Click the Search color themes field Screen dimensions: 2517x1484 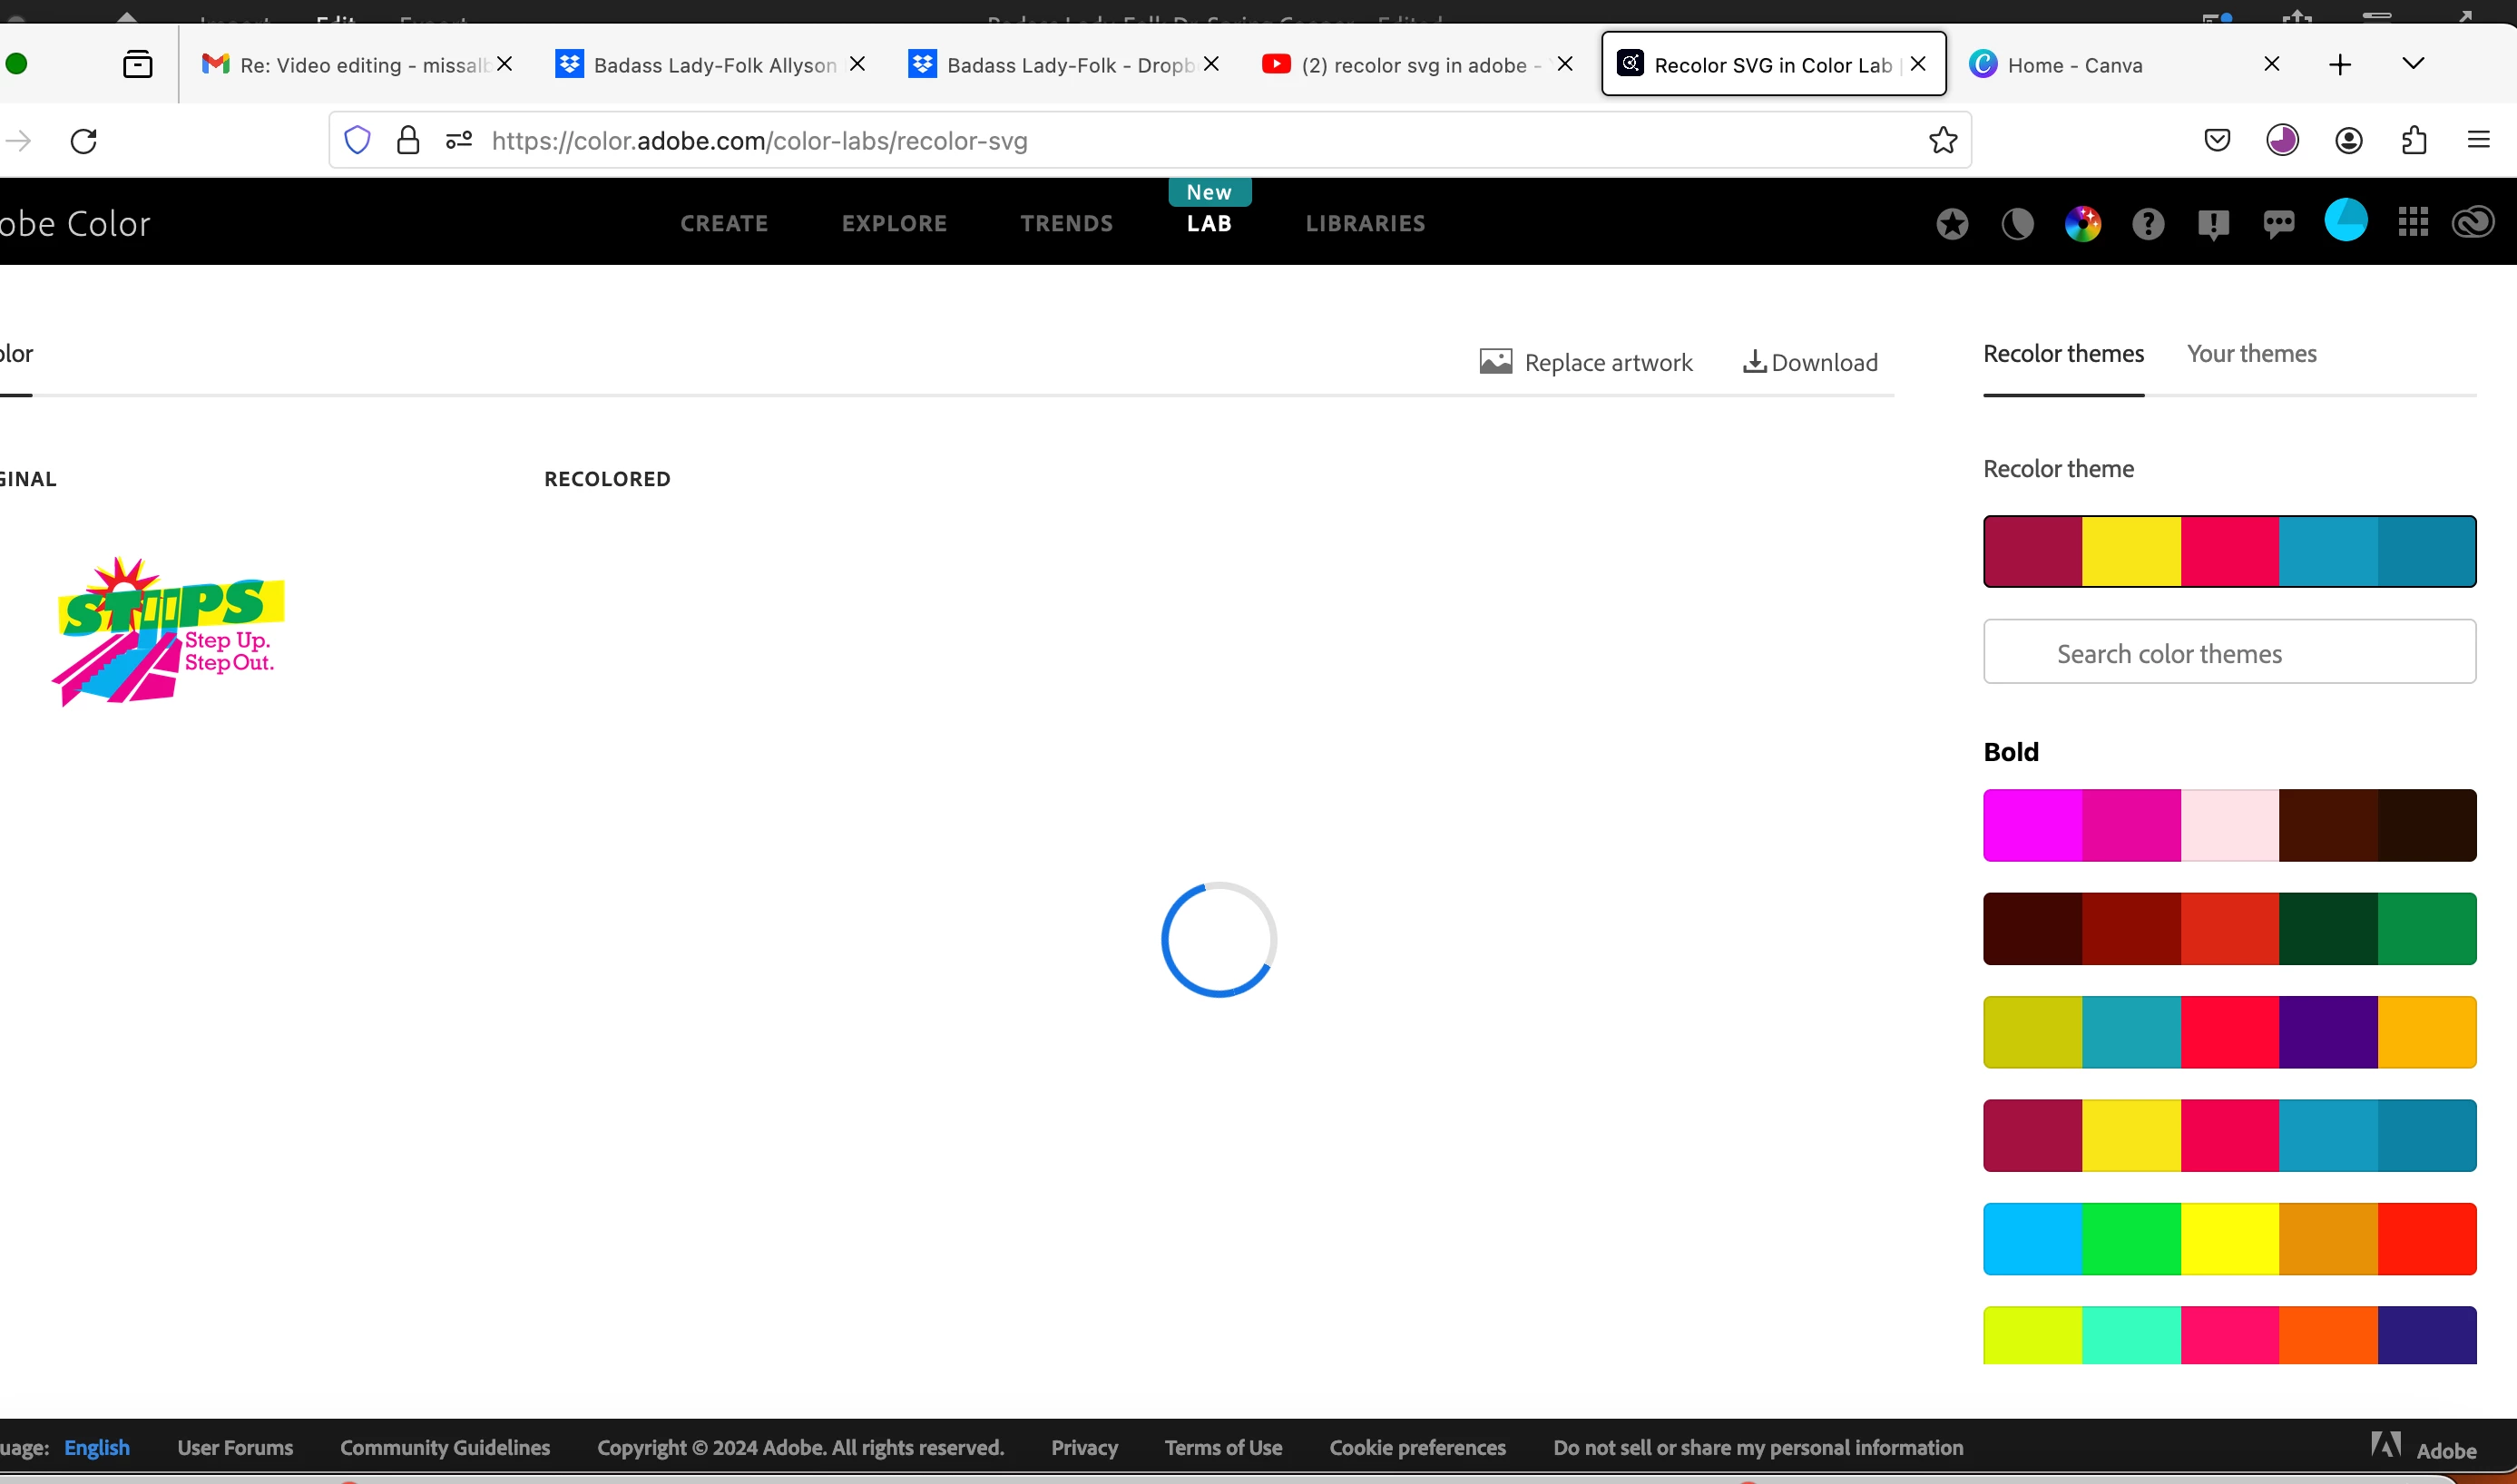[2229, 652]
